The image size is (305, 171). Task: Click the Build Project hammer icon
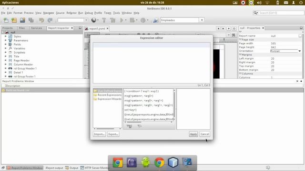pyautogui.click(x=104, y=20)
